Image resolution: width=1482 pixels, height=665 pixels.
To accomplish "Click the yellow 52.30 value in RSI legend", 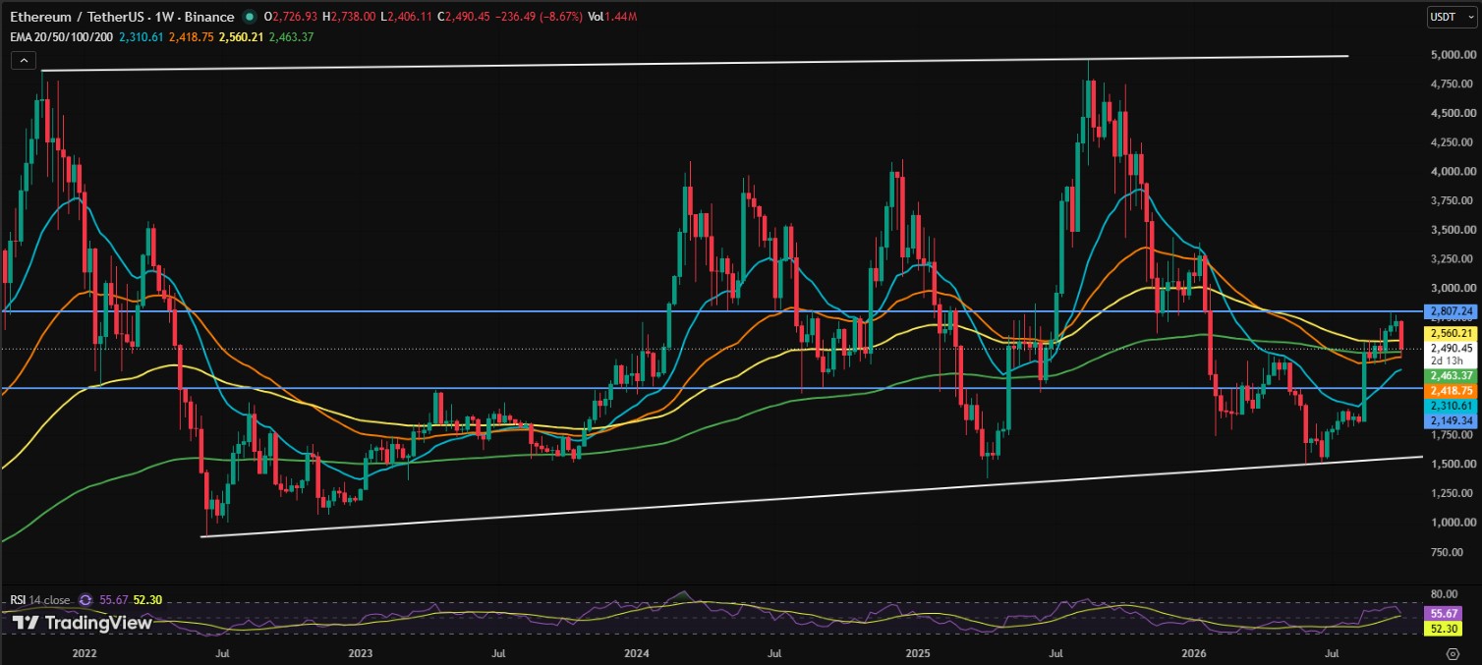I will pos(148,598).
